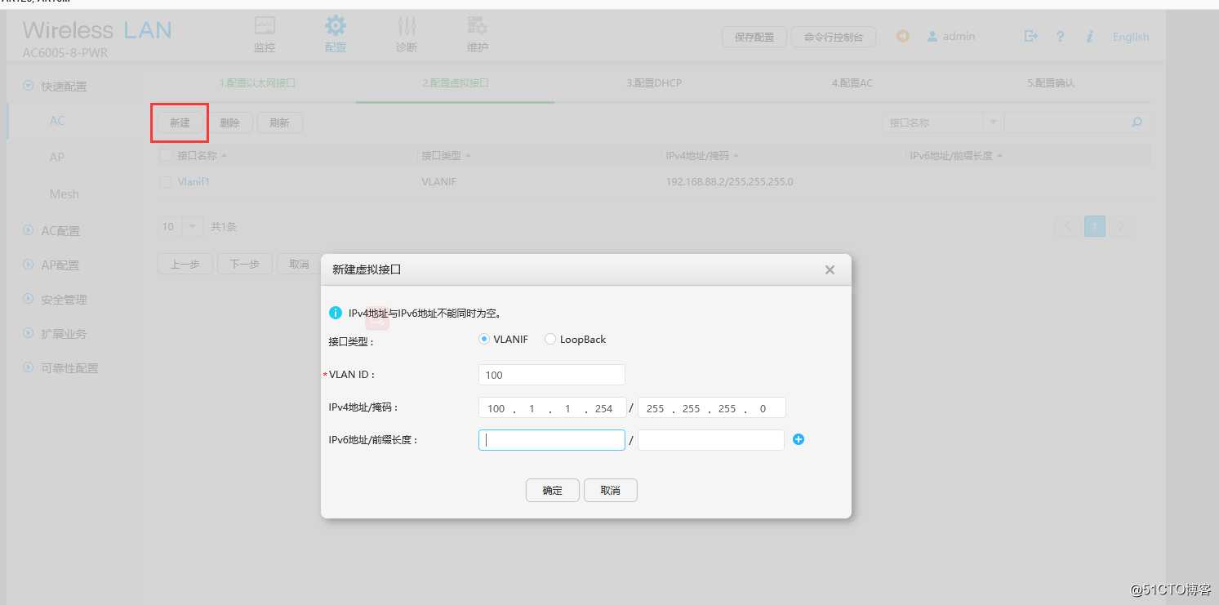This screenshot has height=605, width=1219.
Task: Click the search magnifier icon
Action: [1137, 122]
